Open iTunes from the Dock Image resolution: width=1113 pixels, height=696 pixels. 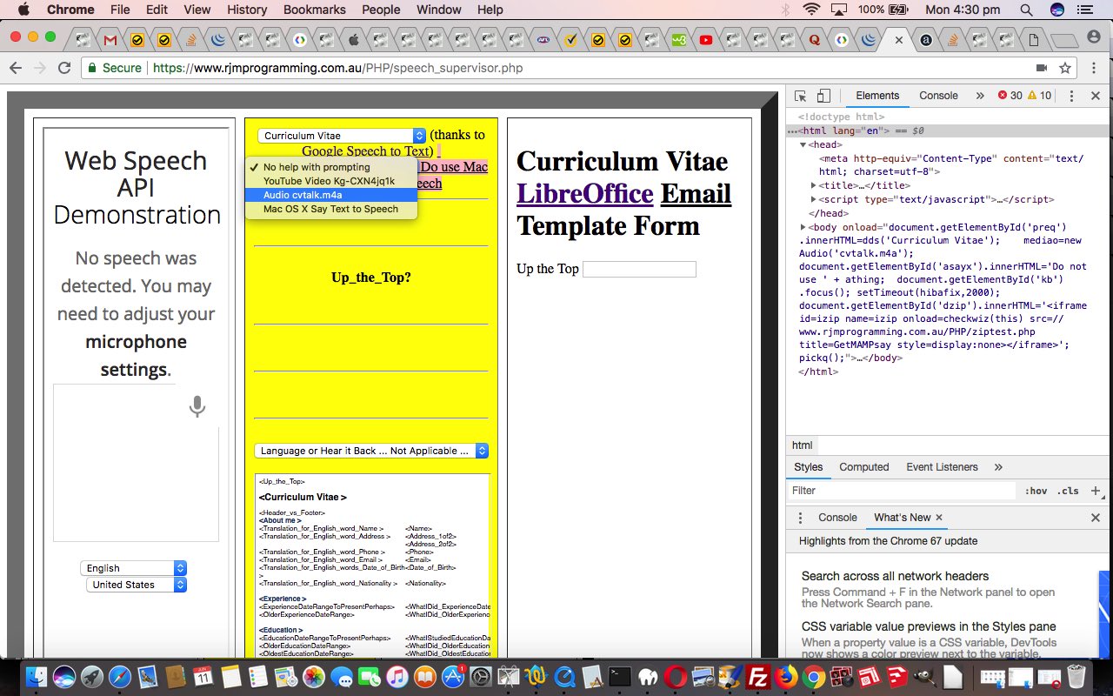(x=397, y=676)
